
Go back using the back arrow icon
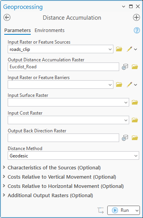tap(7, 18)
